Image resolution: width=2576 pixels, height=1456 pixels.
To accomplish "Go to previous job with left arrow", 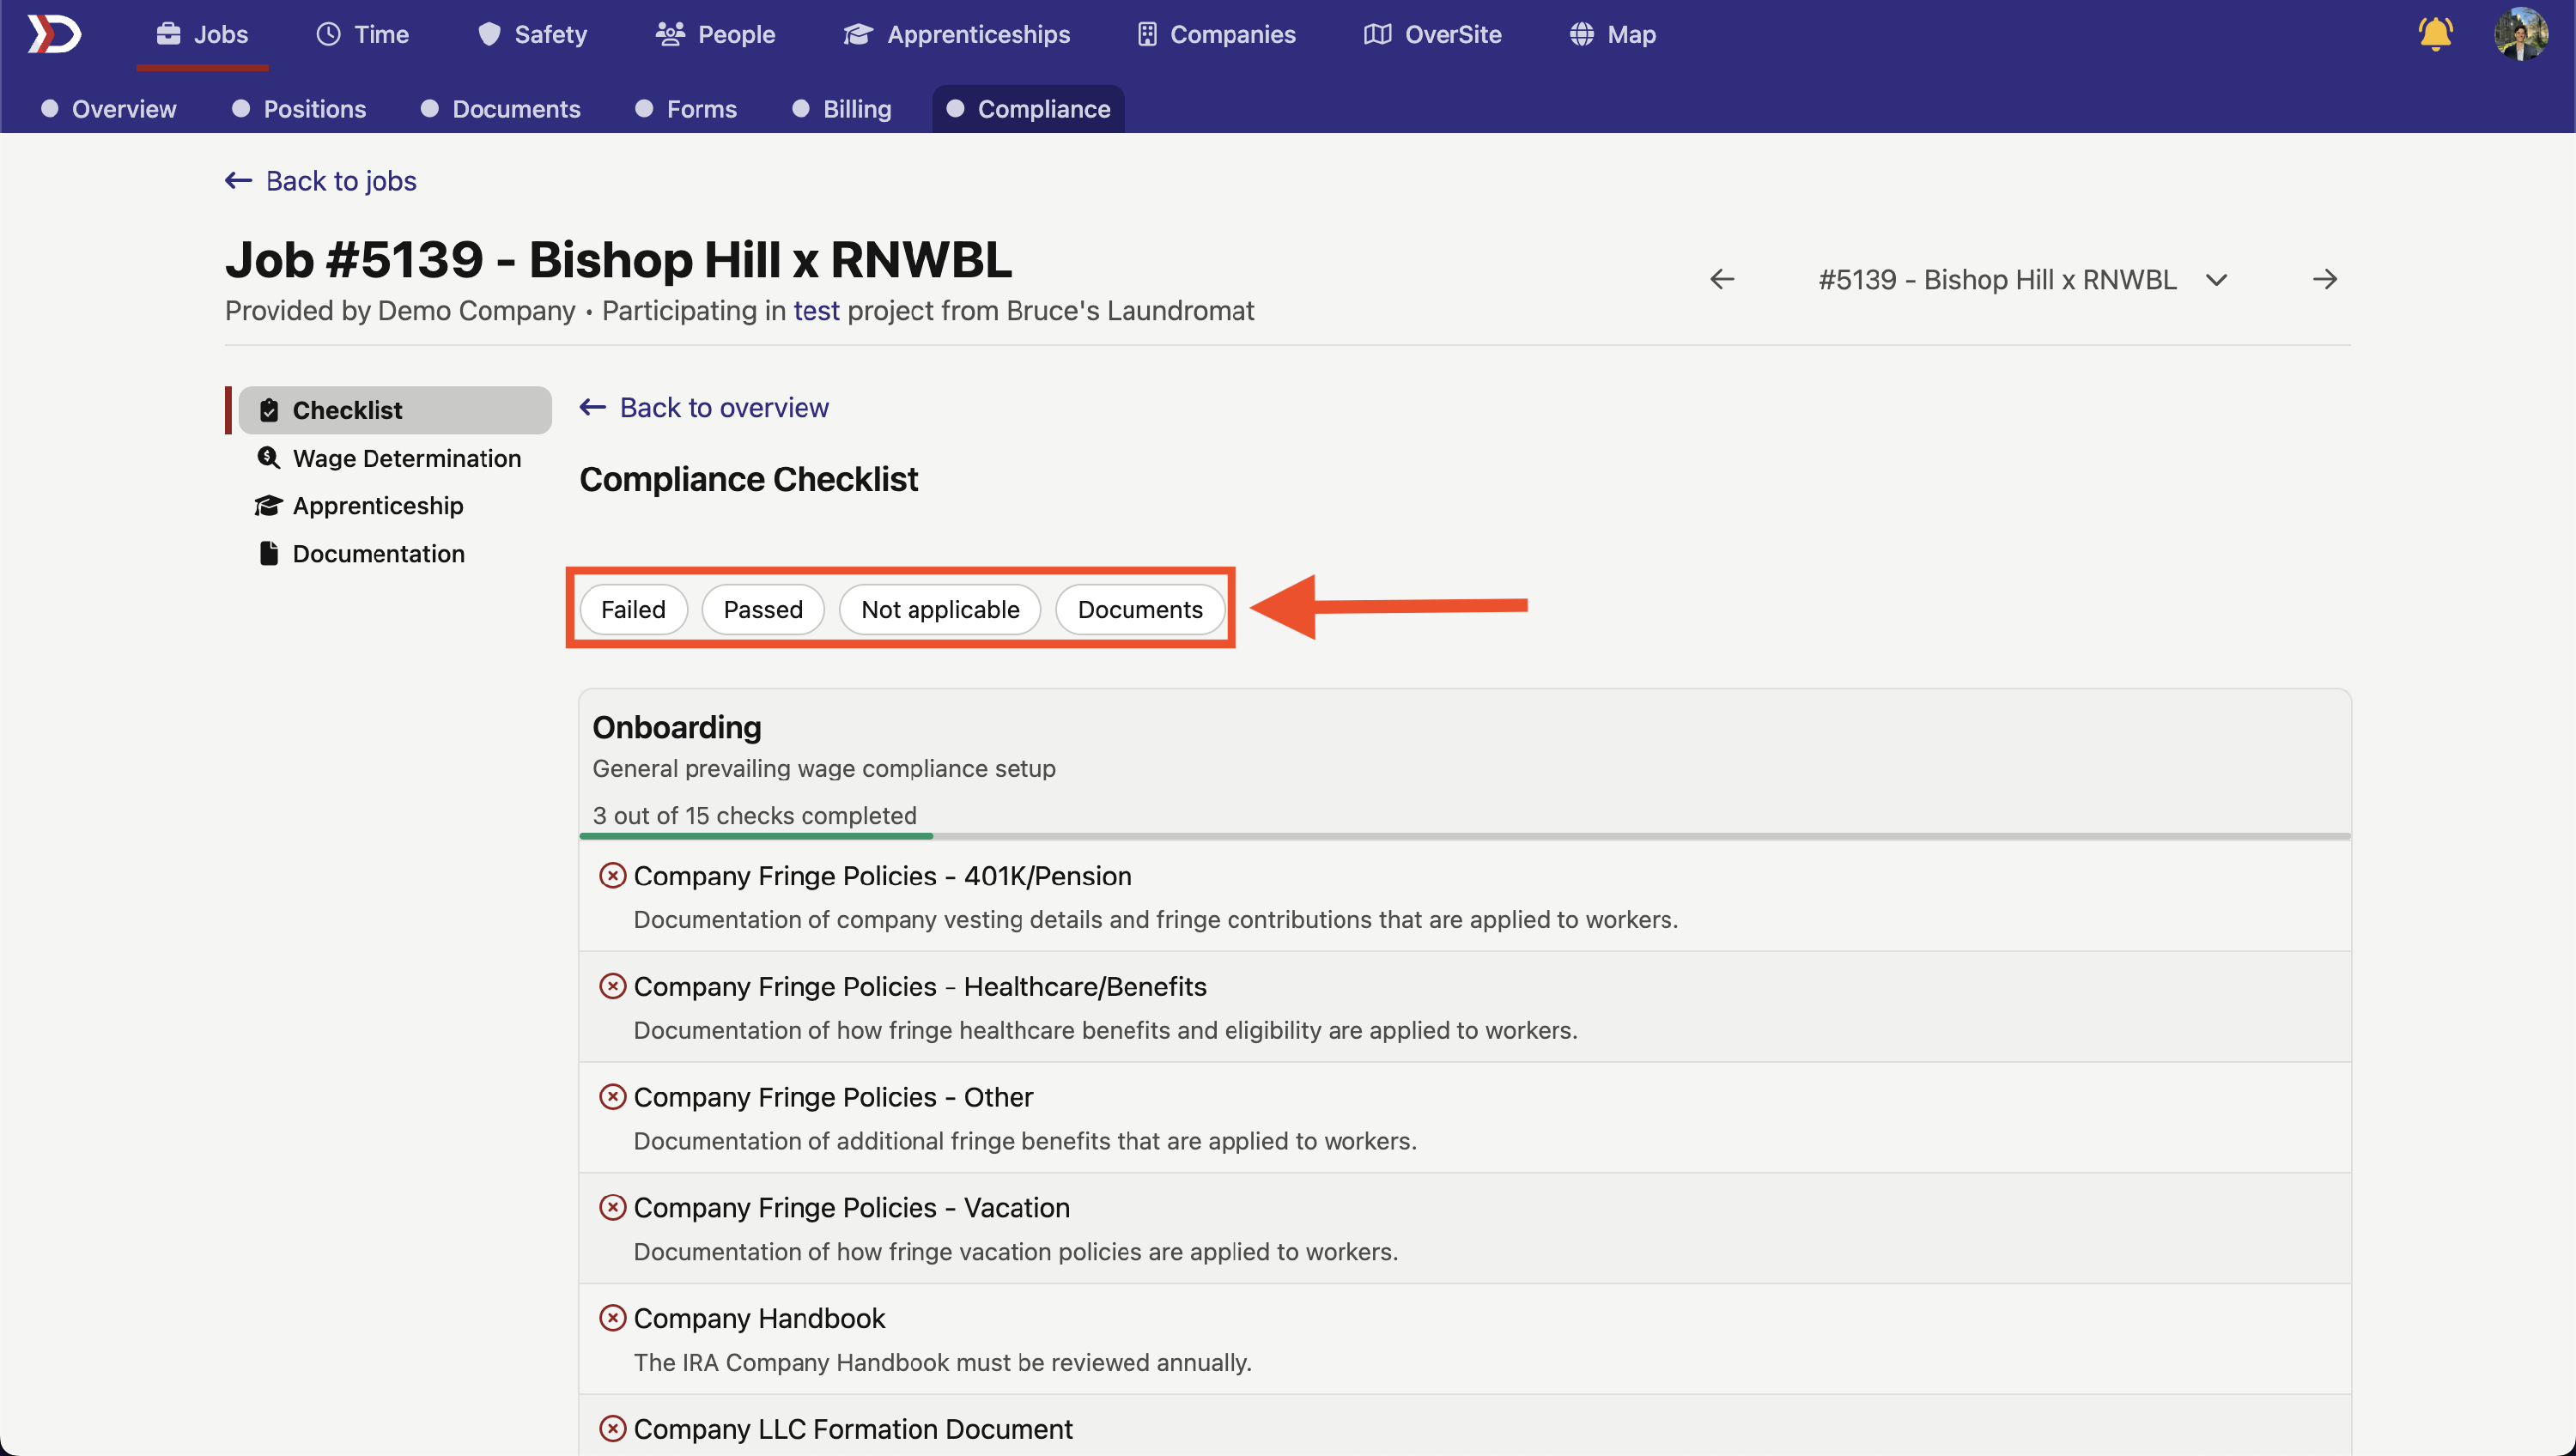I will (1722, 279).
